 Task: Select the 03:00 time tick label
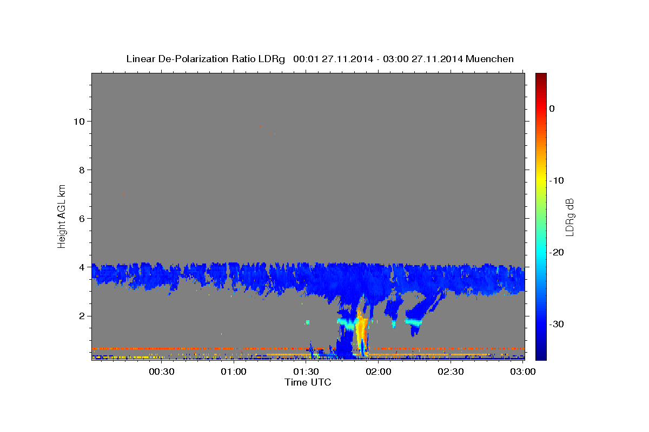(x=523, y=372)
